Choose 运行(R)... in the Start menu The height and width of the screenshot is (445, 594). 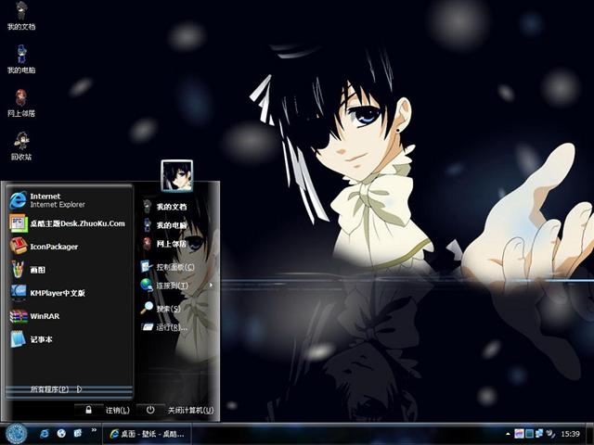[171, 327]
